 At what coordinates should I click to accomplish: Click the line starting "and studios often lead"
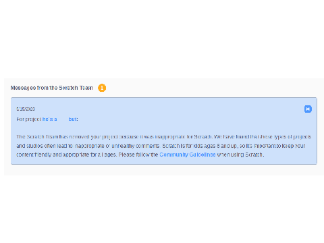161,146
